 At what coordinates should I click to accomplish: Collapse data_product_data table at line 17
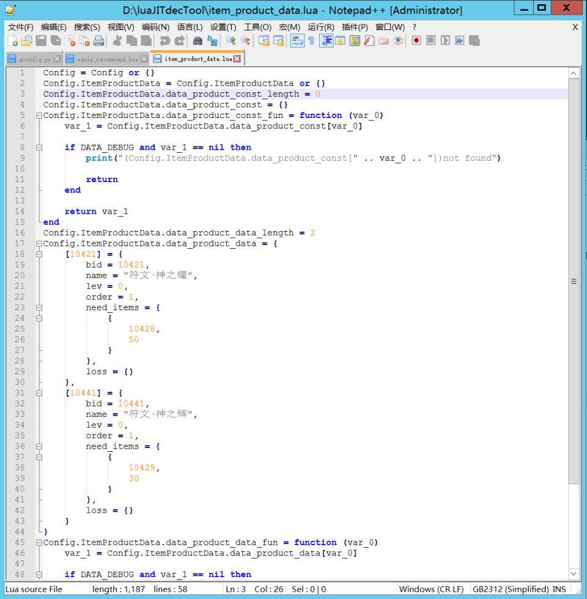click(39, 244)
